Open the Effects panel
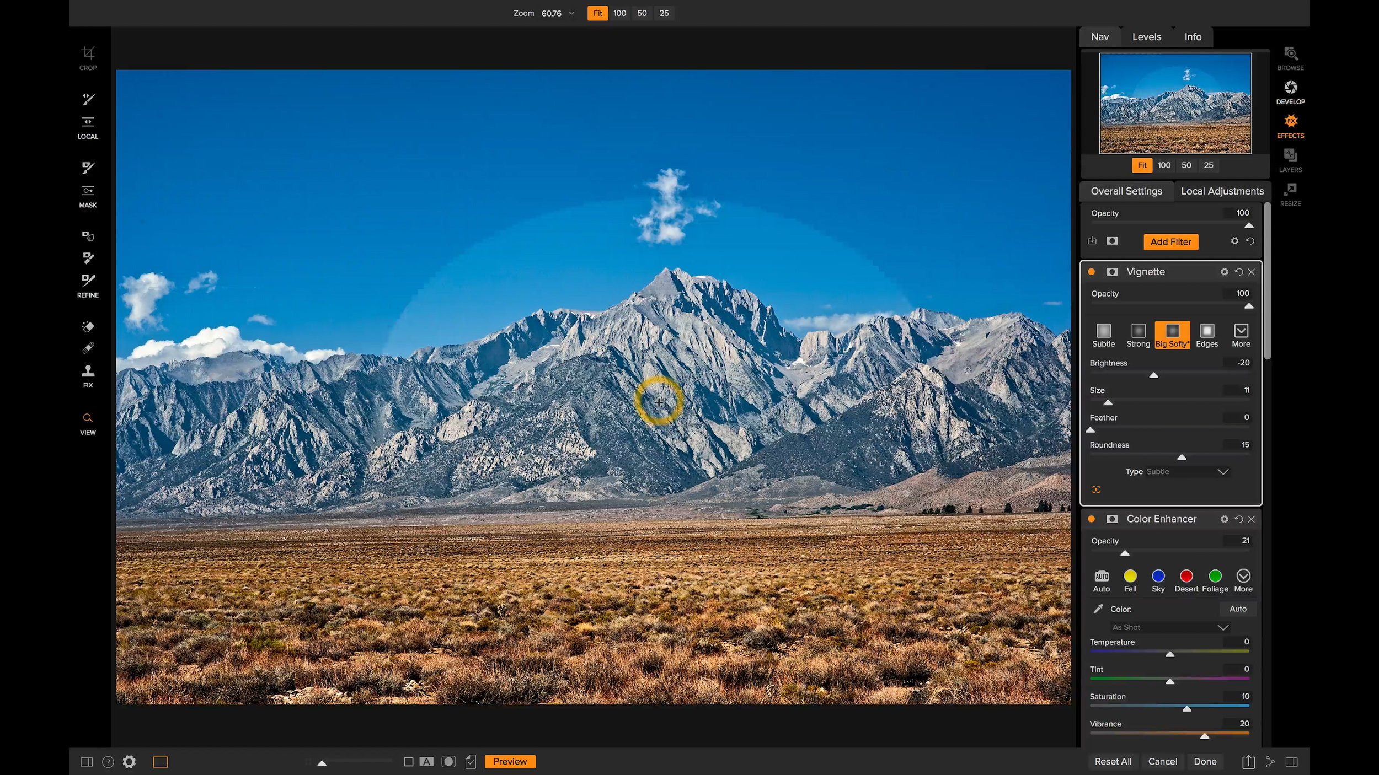The image size is (1379, 775). pos(1291,126)
